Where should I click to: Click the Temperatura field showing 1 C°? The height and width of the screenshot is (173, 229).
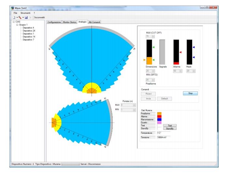coord(164,133)
